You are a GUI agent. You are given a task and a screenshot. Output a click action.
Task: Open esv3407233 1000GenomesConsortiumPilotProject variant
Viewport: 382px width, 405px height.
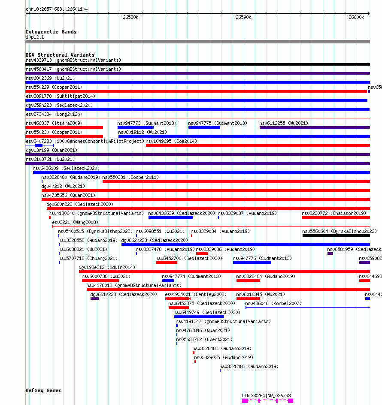(x=85, y=142)
